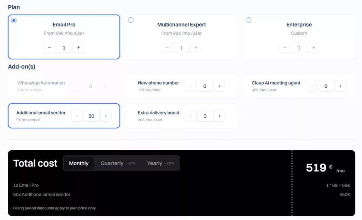Switch billing to Yearly -20% tab
The height and width of the screenshot is (220, 362).
160,163
